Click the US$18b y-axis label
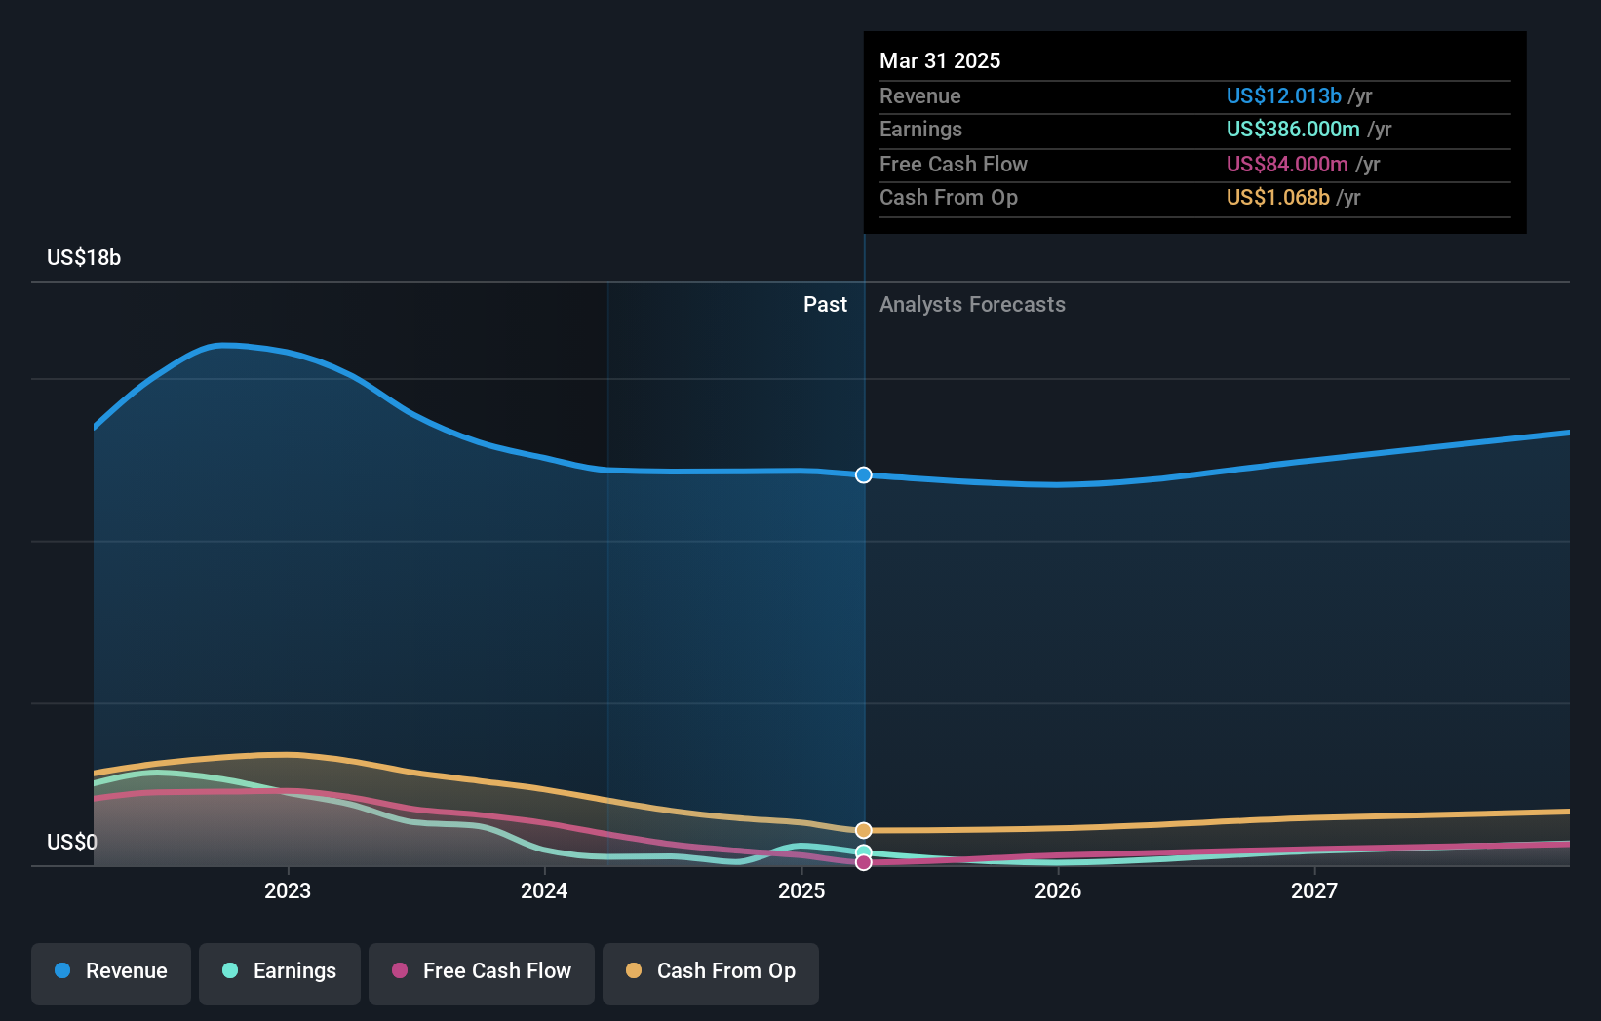1601x1021 pixels. (84, 257)
